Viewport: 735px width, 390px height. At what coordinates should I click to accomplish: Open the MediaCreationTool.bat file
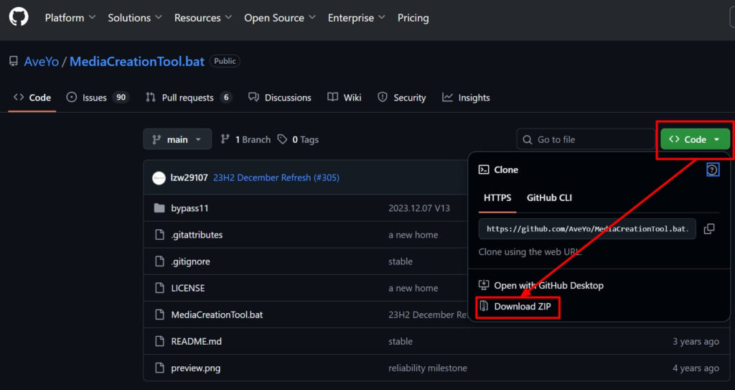tap(215, 315)
